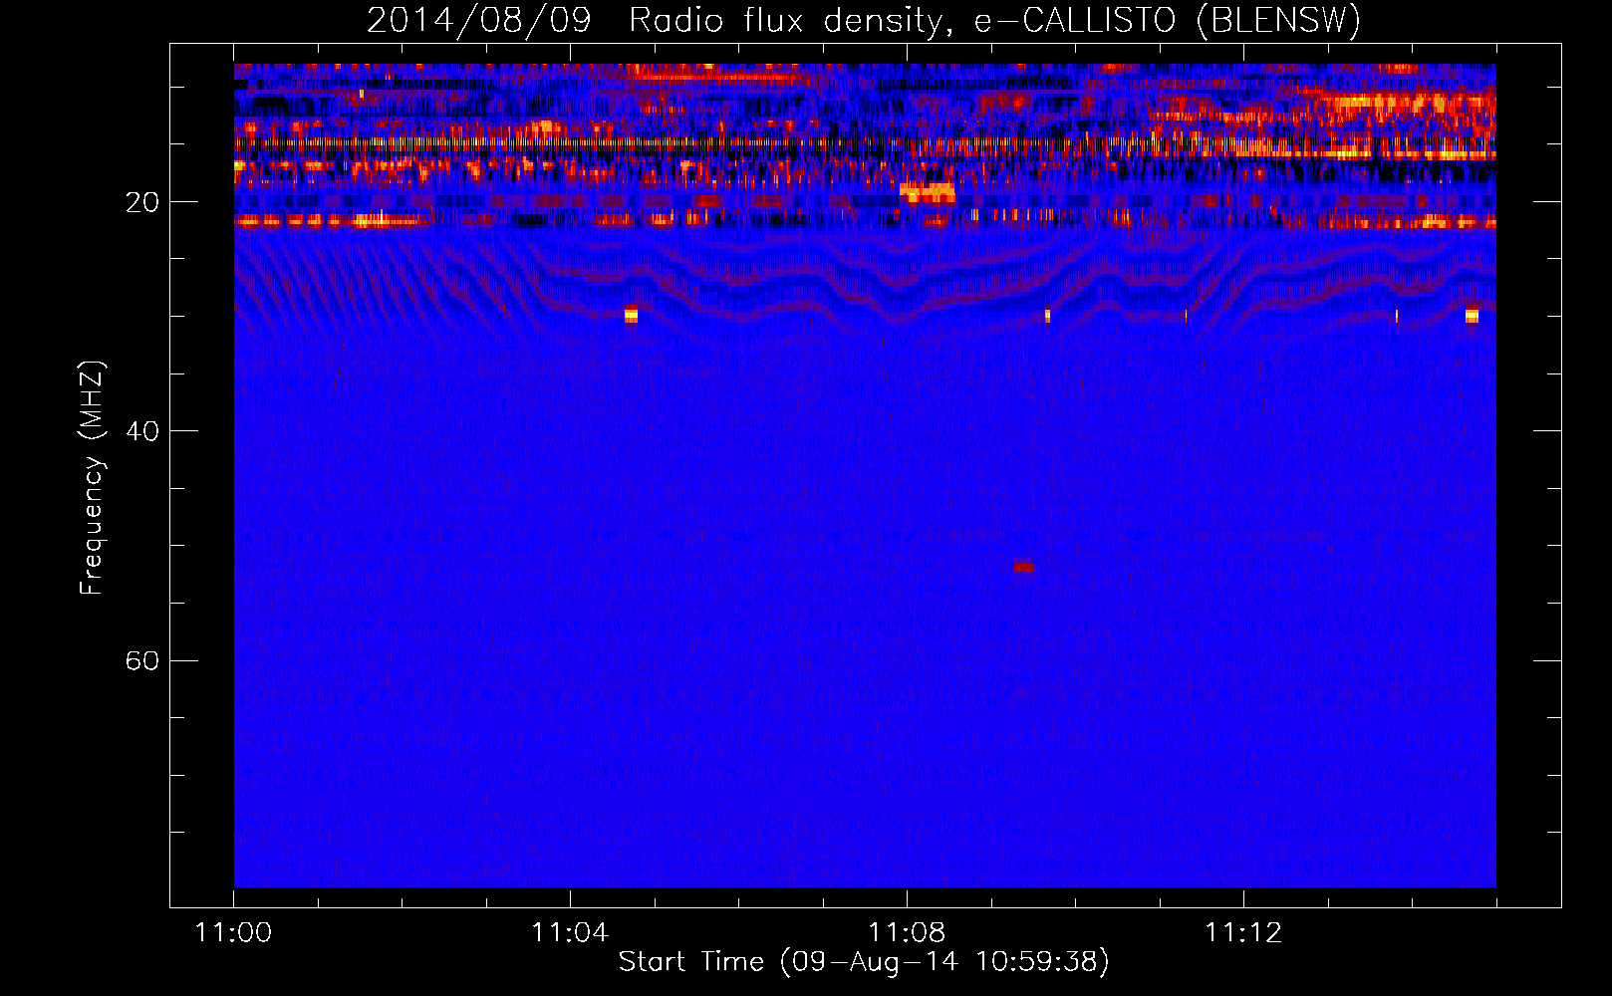The height and width of the screenshot is (996, 1612).
Task: Click the 11:08 time tick label
Action: coord(907,933)
